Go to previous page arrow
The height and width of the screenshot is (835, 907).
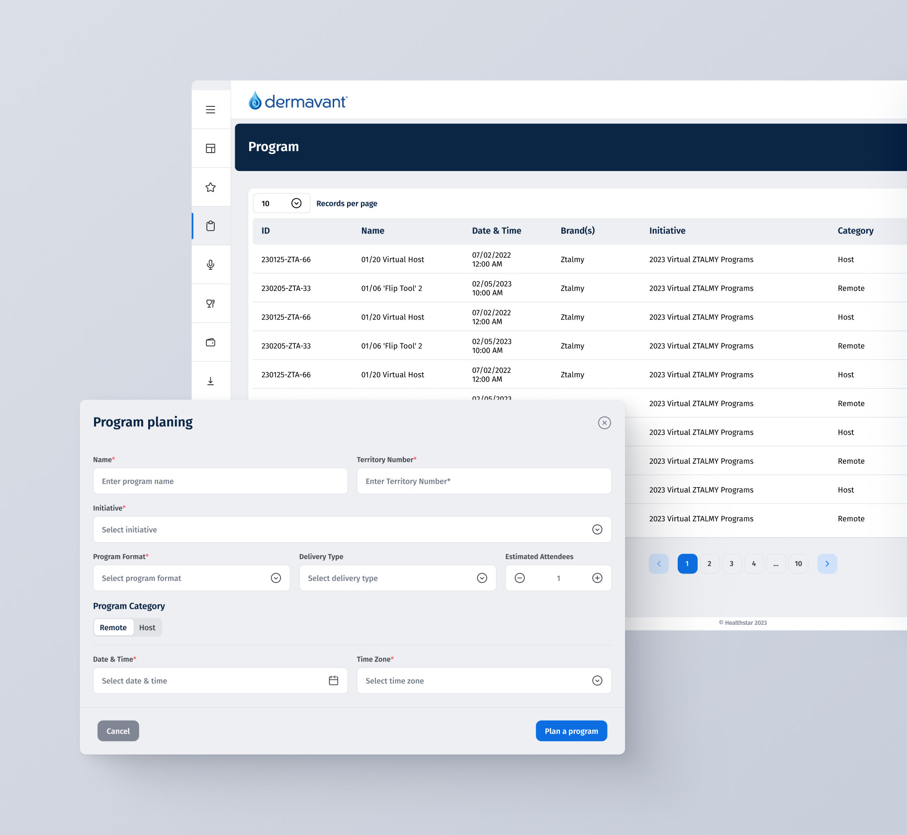[x=659, y=564]
